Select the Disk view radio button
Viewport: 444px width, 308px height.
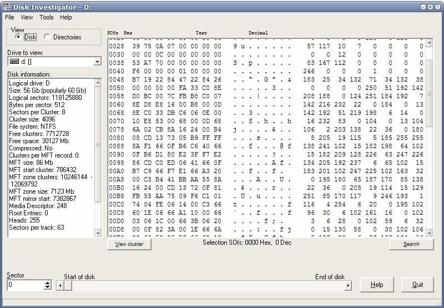[18, 37]
